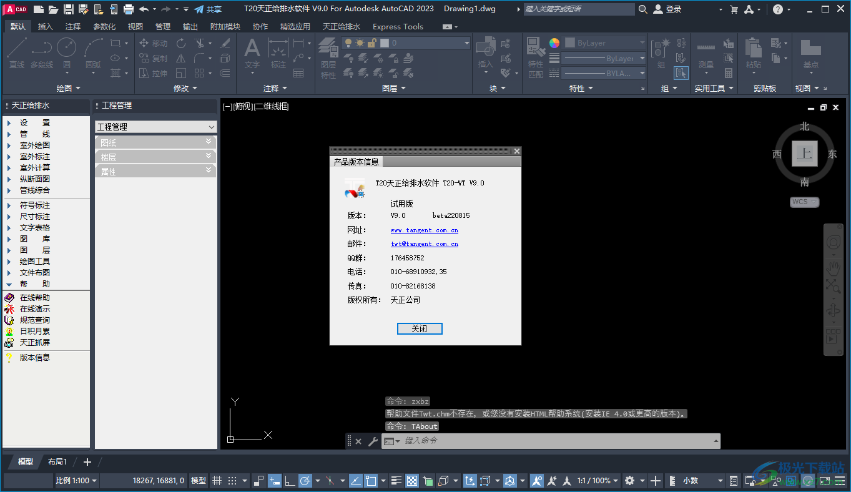Expand the 绘图 ribbon panel
The height and width of the screenshot is (492, 851).
pyautogui.click(x=69, y=89)
